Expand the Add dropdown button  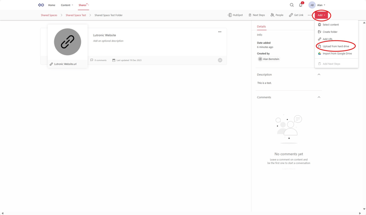click(x=321, y=15)
